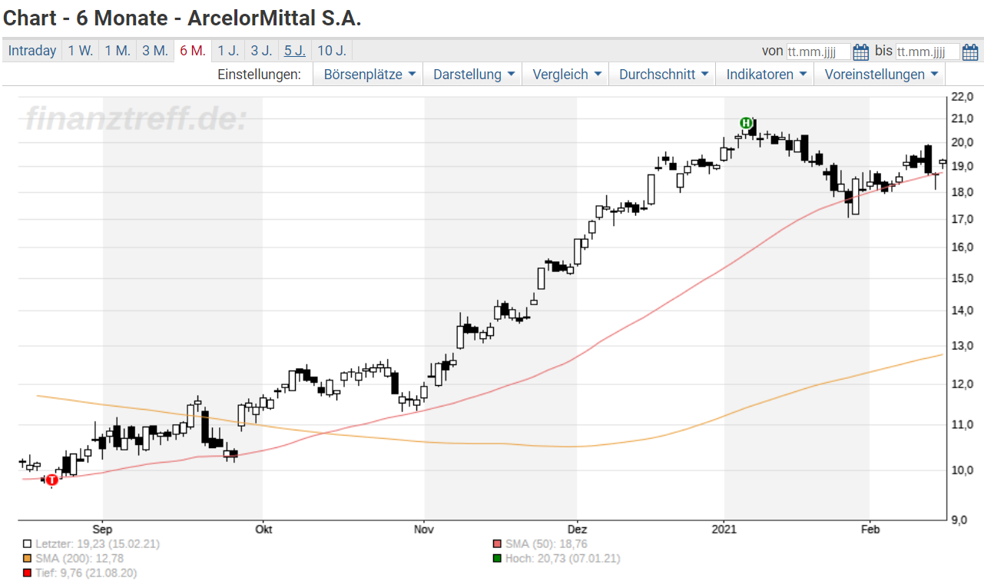The image size is (984, 588).
Task: Select the 10 J. timeframe tab
Action: pos(332,51)
